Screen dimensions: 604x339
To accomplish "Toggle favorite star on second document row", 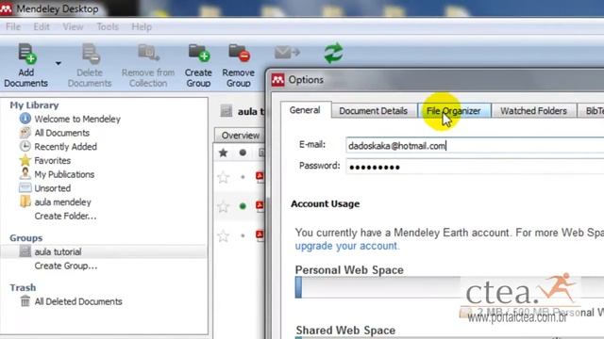I will click(x=224, y=207).
